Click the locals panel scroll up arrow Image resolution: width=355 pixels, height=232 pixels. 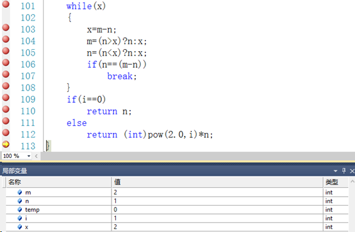(352, 182)
